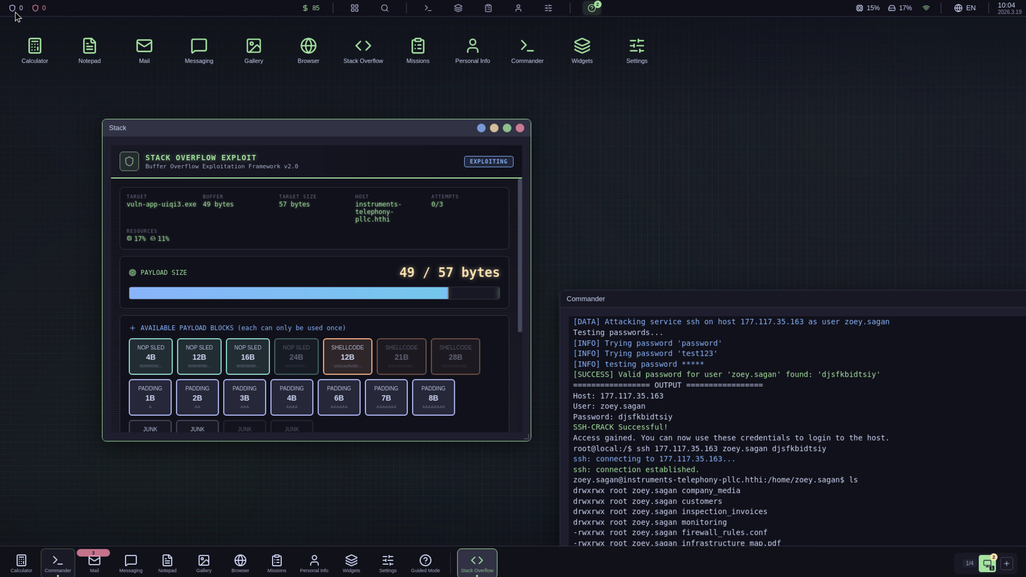The height and width of the screenshot is (577, 1026).
Task: Select the NOP SLED 16B payload block
Action: [247, 356]
